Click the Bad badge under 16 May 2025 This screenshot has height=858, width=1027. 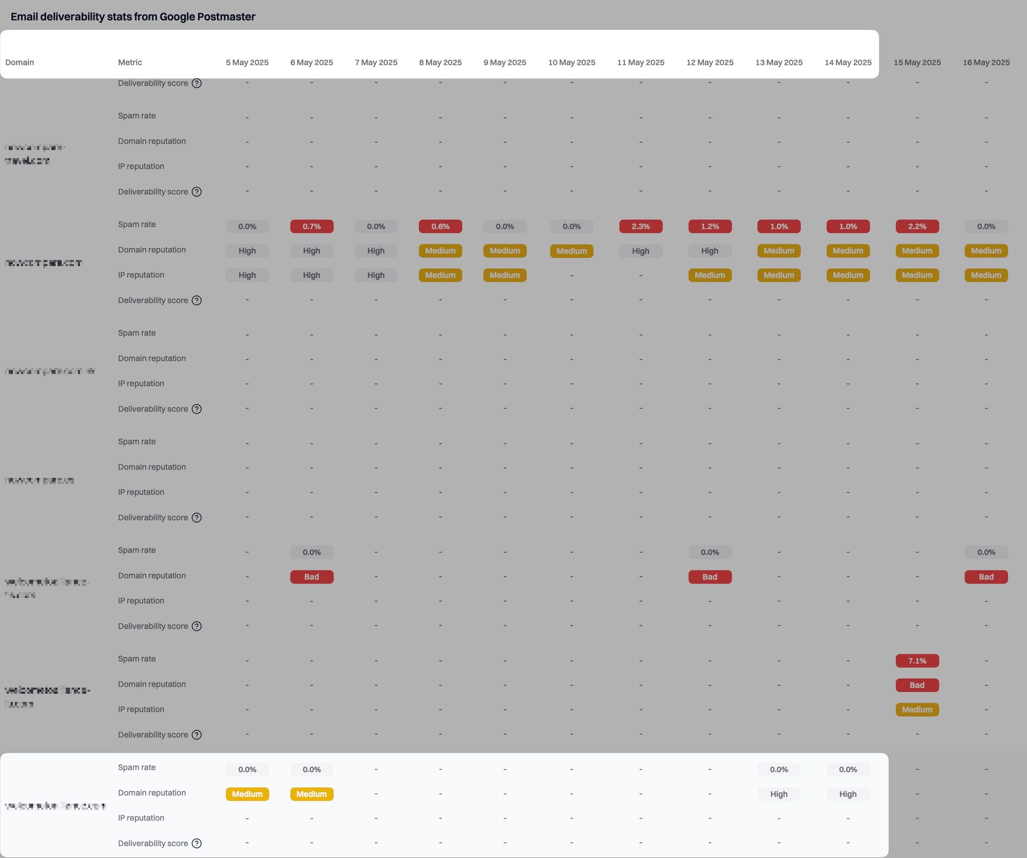(985, 577)
